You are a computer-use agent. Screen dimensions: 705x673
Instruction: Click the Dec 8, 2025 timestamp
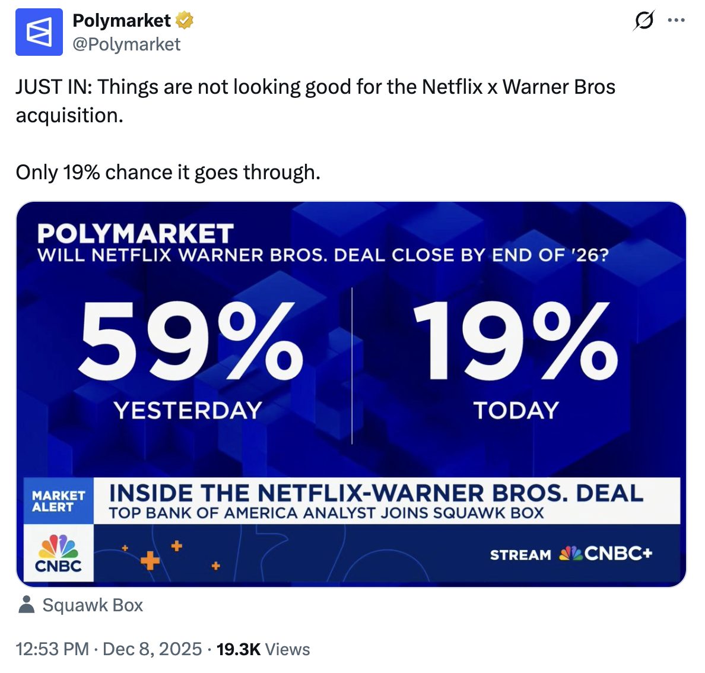pos(151,649)
